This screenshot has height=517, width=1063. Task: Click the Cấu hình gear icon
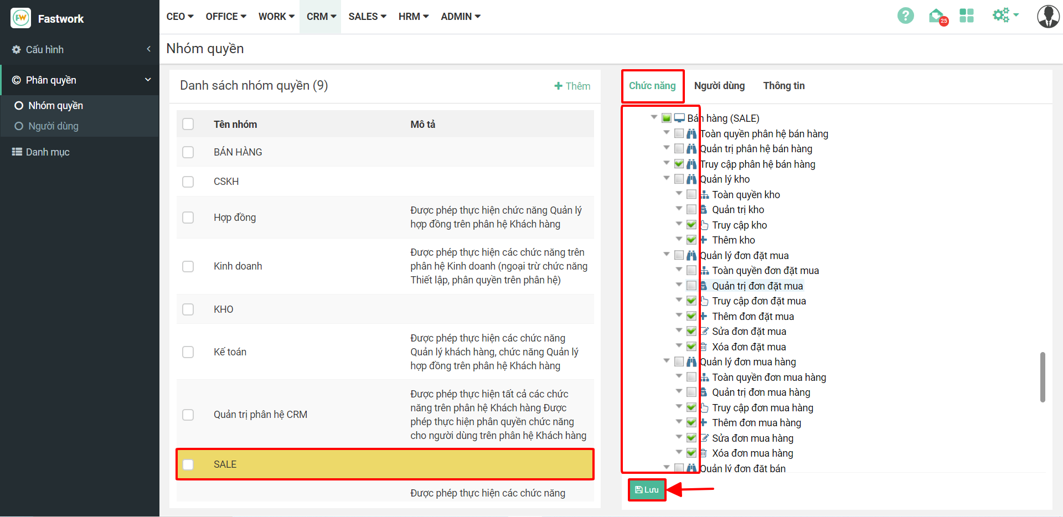17,50
